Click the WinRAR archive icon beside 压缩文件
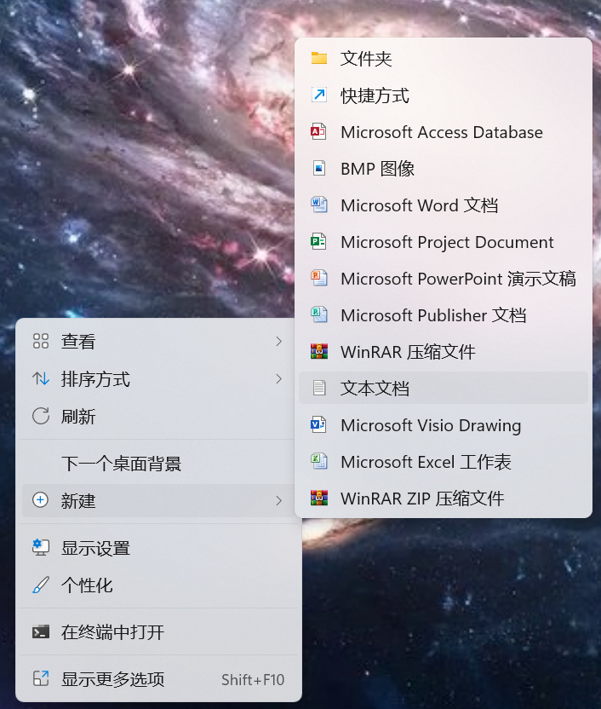Image resolution: width=601 pixels, height=709 pixels. [x=318, y=351]
